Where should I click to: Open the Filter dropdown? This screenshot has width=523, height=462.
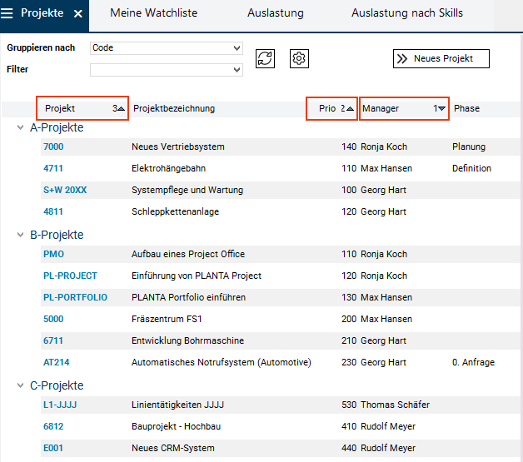point(237,70)
